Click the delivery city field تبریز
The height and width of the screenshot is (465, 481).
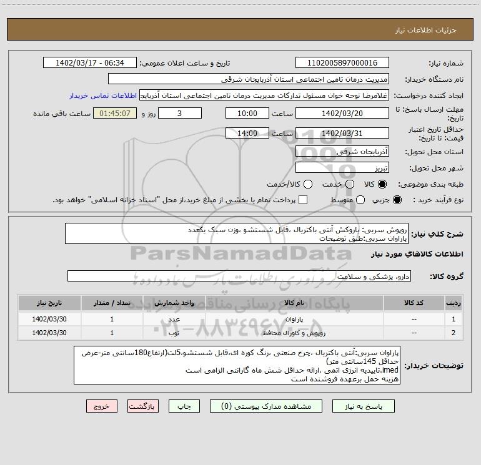pos(342,167)
